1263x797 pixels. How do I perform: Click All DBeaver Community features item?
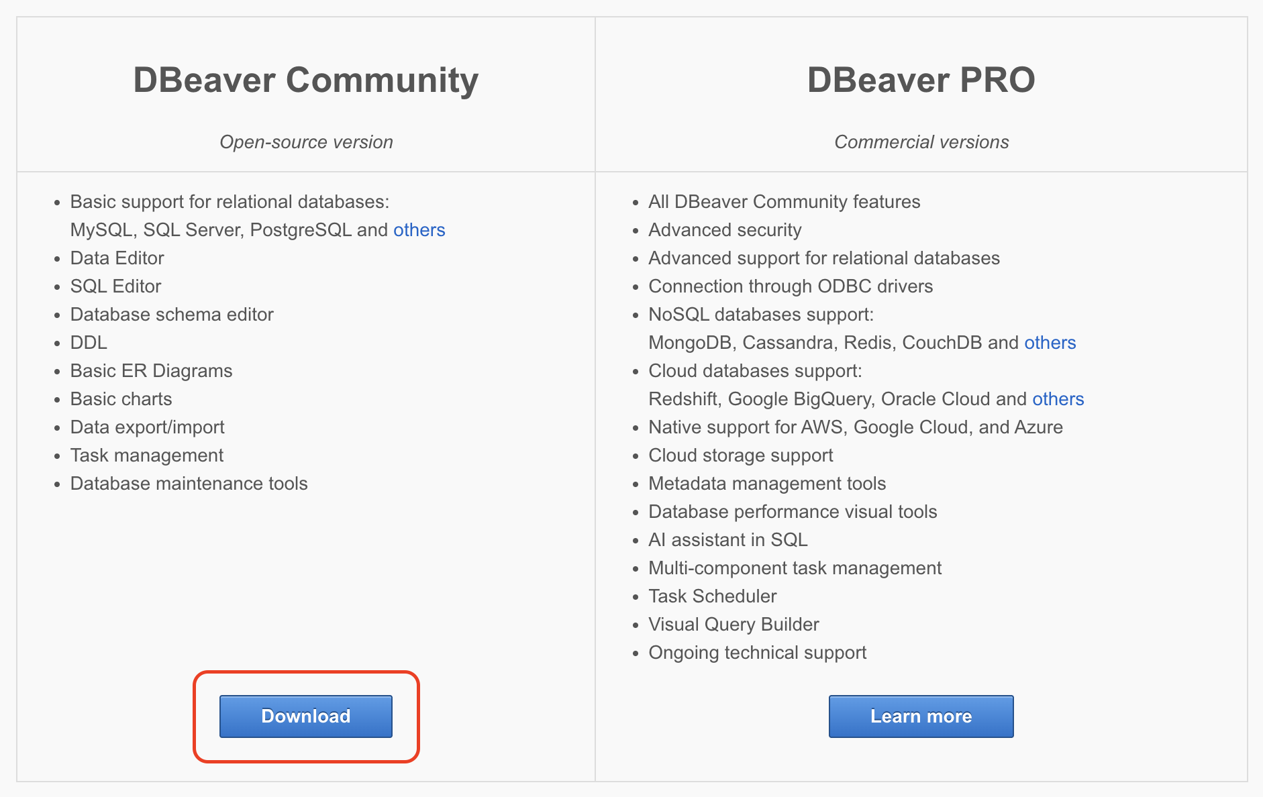click(784, 202)
